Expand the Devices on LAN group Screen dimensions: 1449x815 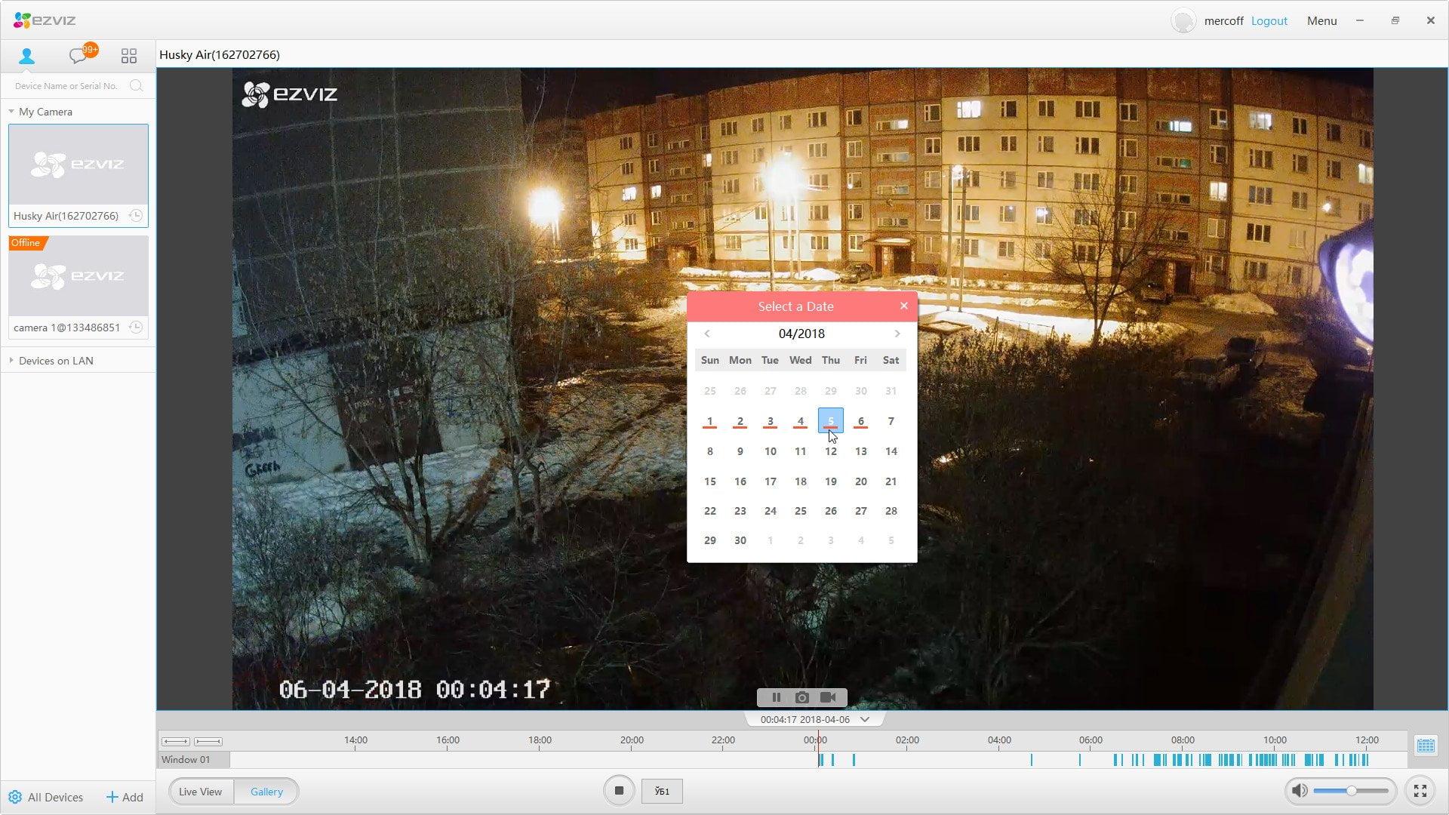click(x=11, y=361)
